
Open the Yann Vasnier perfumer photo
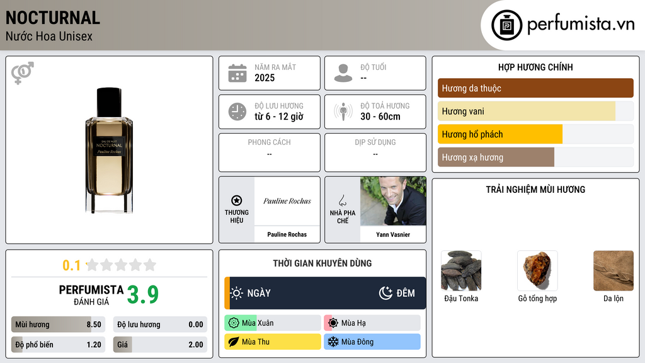[x=393, y=201]
